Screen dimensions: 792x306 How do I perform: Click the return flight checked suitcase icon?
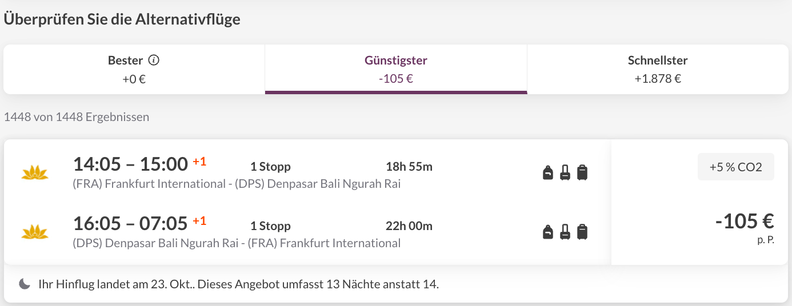582,231
